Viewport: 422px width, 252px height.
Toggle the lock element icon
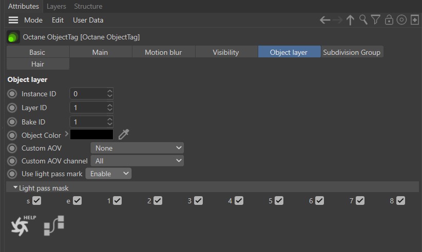(x=389, y=20)
